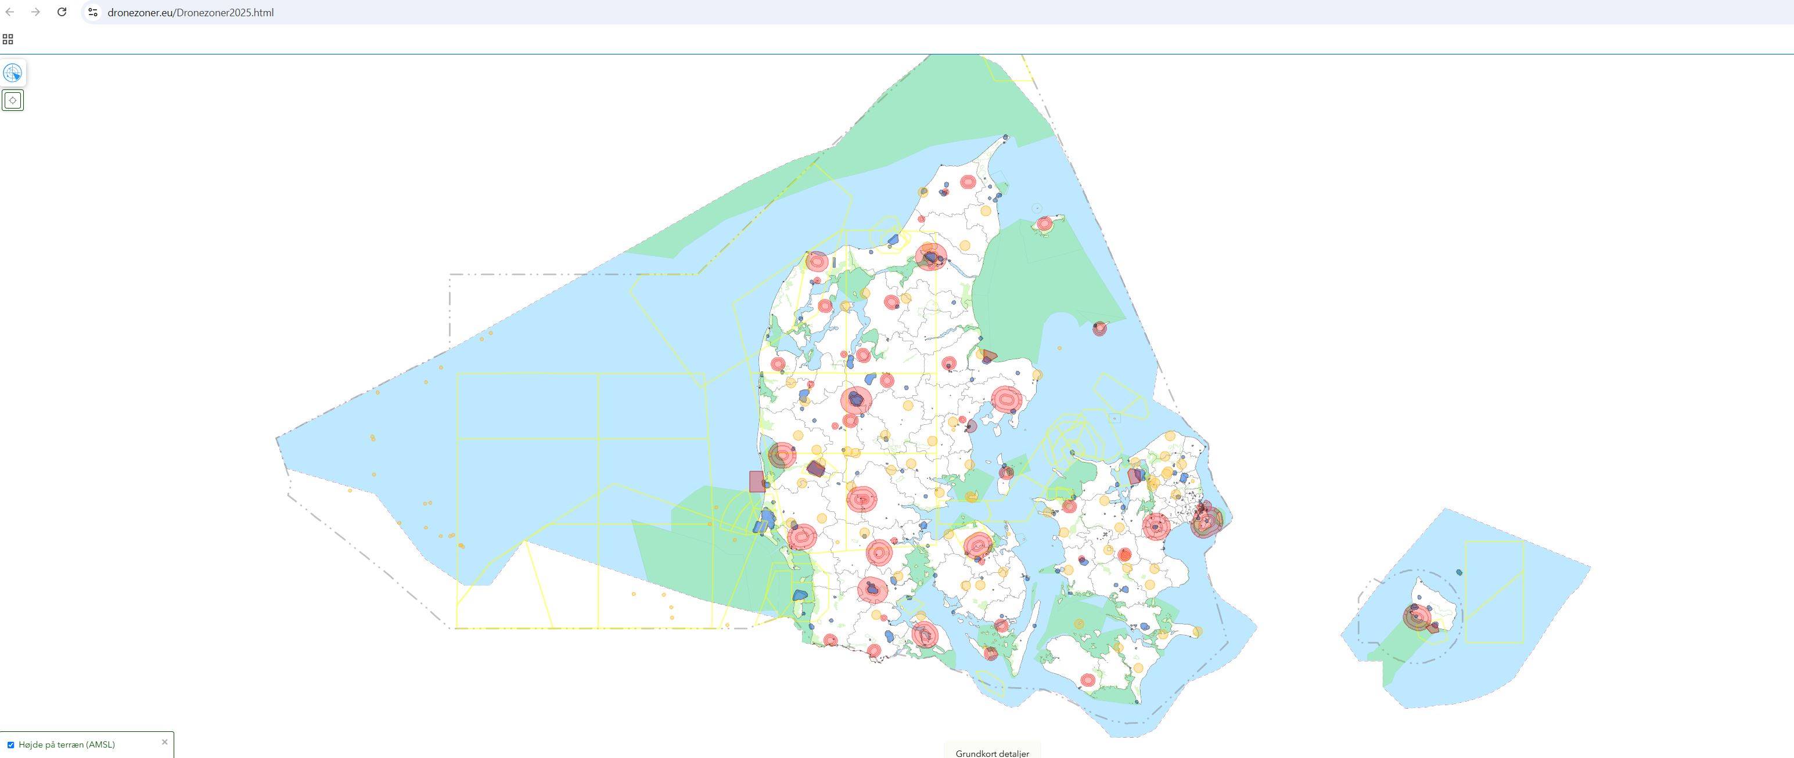Reload the dronezoner page
1794x758 pixels.
click(x=62, y=12)
